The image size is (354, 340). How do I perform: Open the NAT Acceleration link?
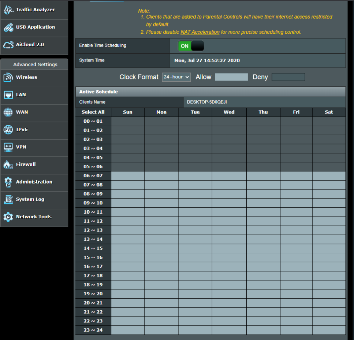(200, 32)
